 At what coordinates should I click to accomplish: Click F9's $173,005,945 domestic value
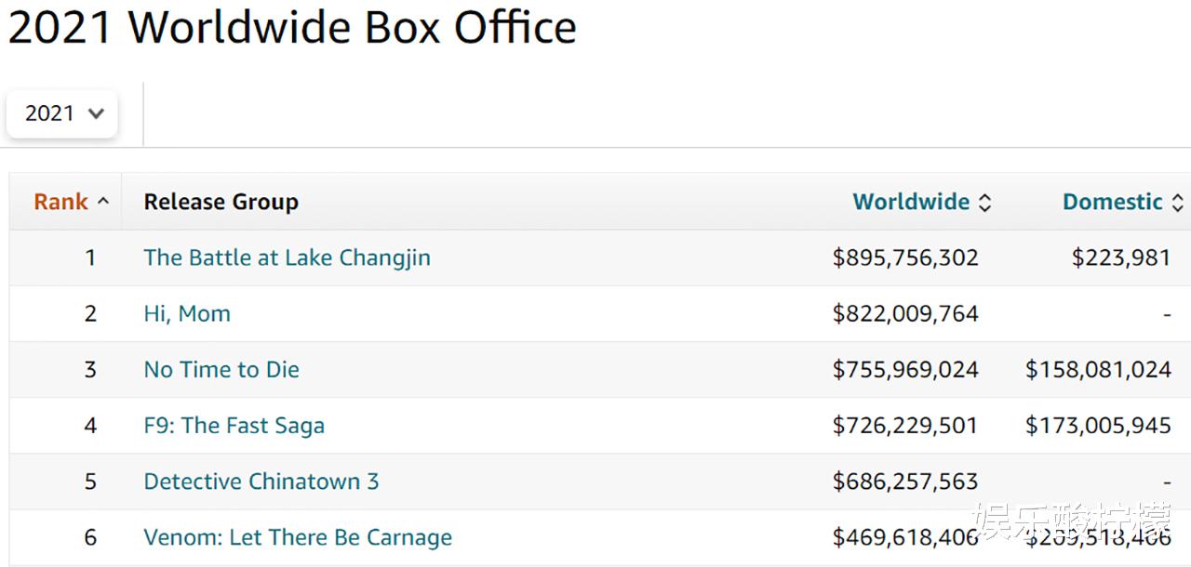[1098, 426]
